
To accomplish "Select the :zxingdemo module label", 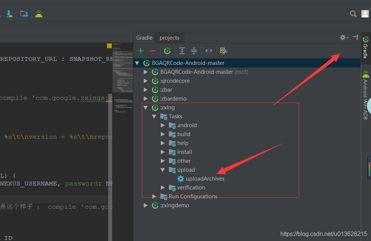I will tap(175, 205).
